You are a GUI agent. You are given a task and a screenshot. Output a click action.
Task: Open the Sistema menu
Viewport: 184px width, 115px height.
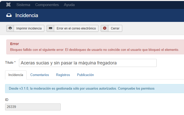click(23, 5)
